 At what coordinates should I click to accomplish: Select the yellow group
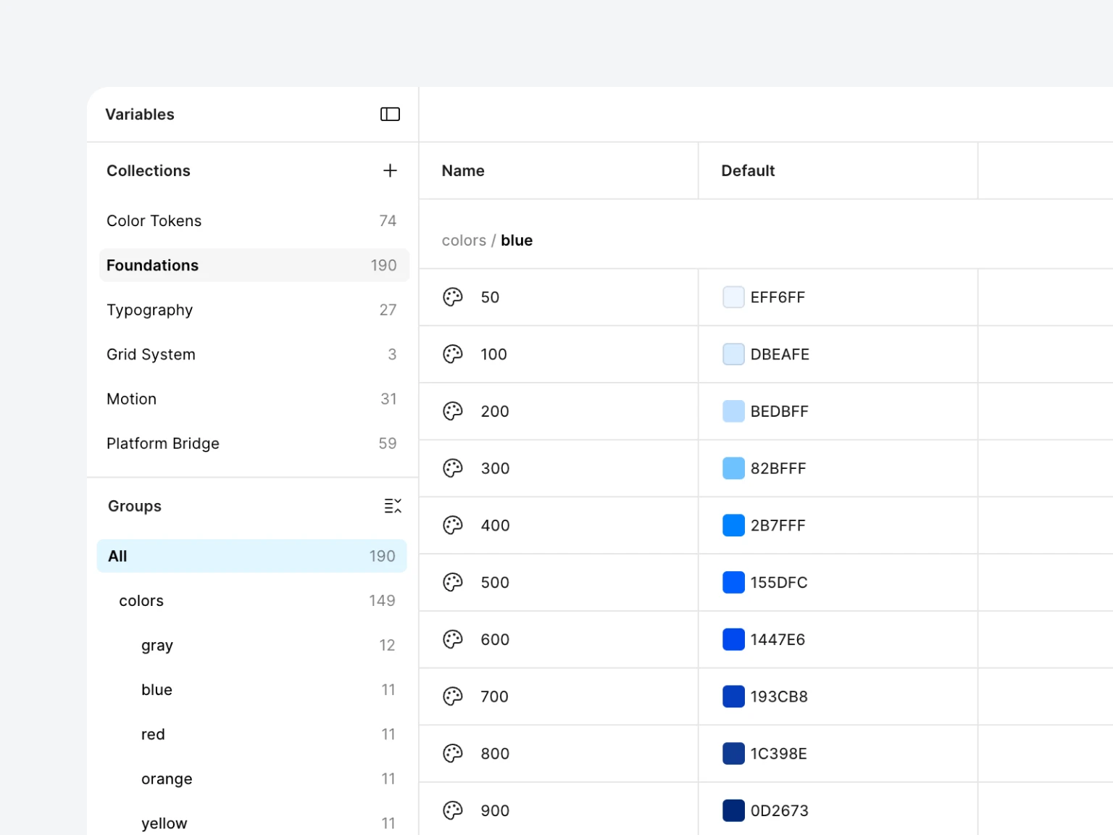click(251, 823)
